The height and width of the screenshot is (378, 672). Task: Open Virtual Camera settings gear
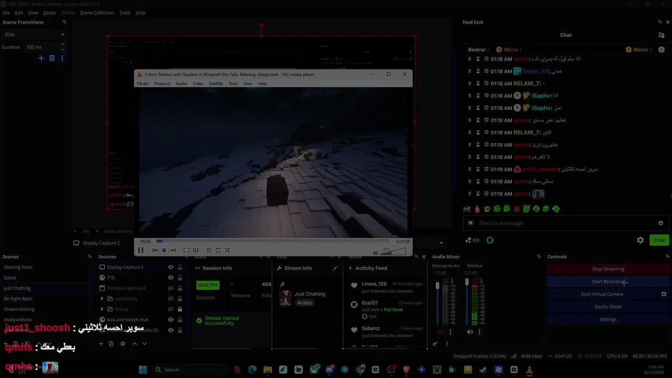pyautogui.click(x=664, y=294)
